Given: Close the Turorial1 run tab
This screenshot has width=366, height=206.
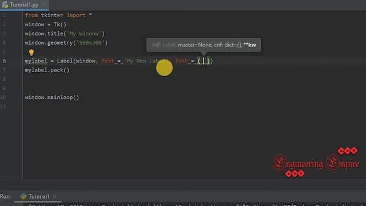Looking at the screenshot, I should click(x=54, y=196).
